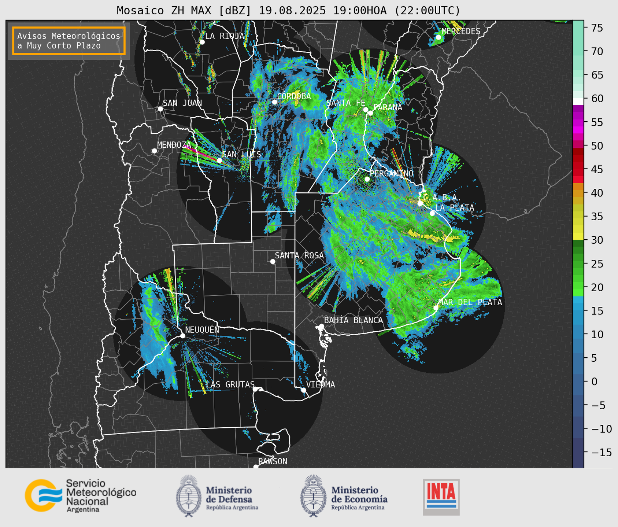Click the MAR DEL PLATA city marker dot
The height and width of the screenshot is (527, 618).
(x=436, y=308)
